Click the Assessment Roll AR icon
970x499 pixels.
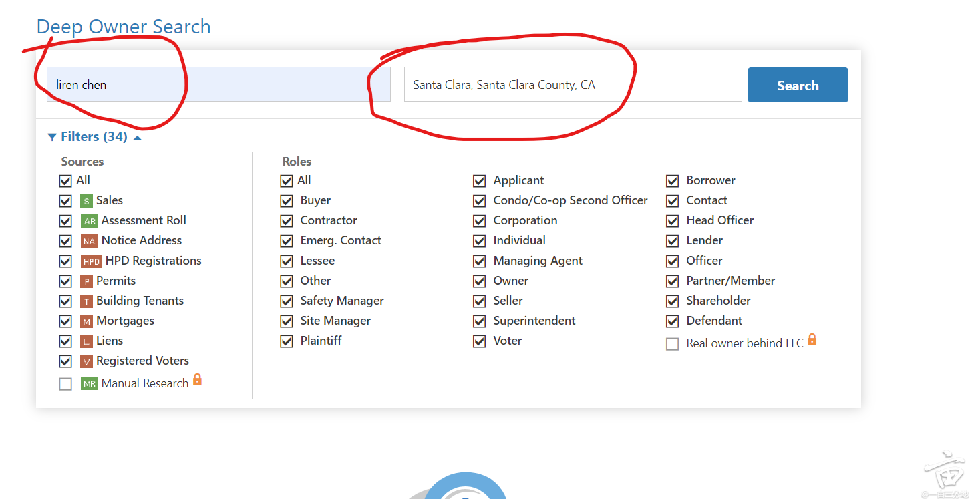pos(89,221)
